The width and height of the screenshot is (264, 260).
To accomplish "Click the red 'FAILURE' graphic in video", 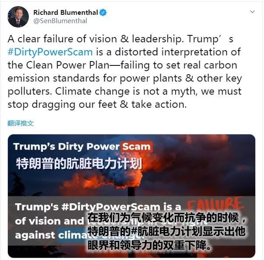I will pyautogui.click(x=215, y=205).
